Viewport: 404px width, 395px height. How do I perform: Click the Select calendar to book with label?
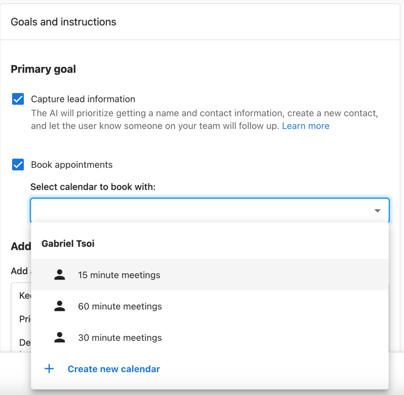click(x=93, y=186)
